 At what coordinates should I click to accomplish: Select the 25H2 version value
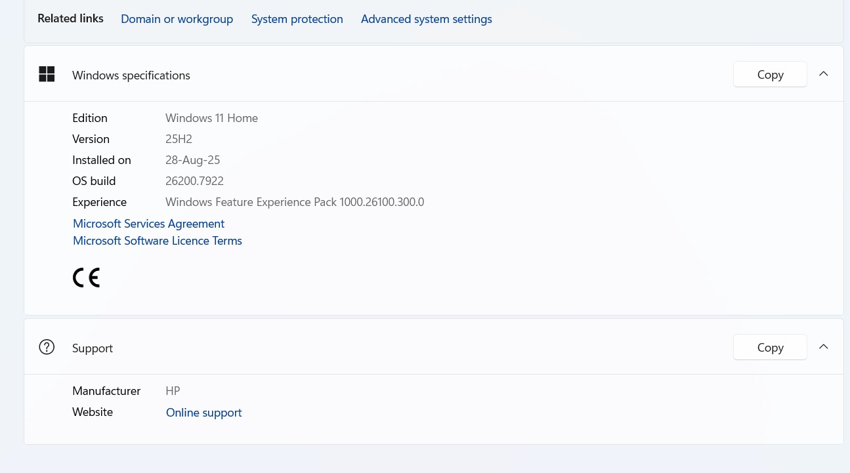(x=179, y=139)
